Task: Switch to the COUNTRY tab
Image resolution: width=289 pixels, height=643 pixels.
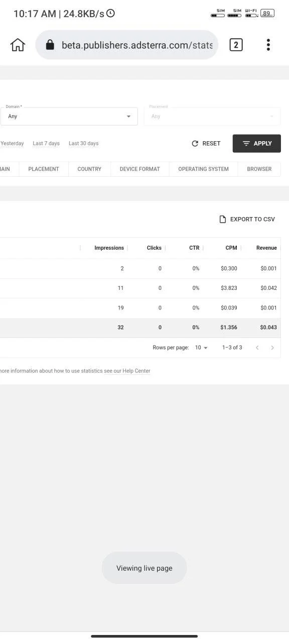Action: (x=89, y=169)
